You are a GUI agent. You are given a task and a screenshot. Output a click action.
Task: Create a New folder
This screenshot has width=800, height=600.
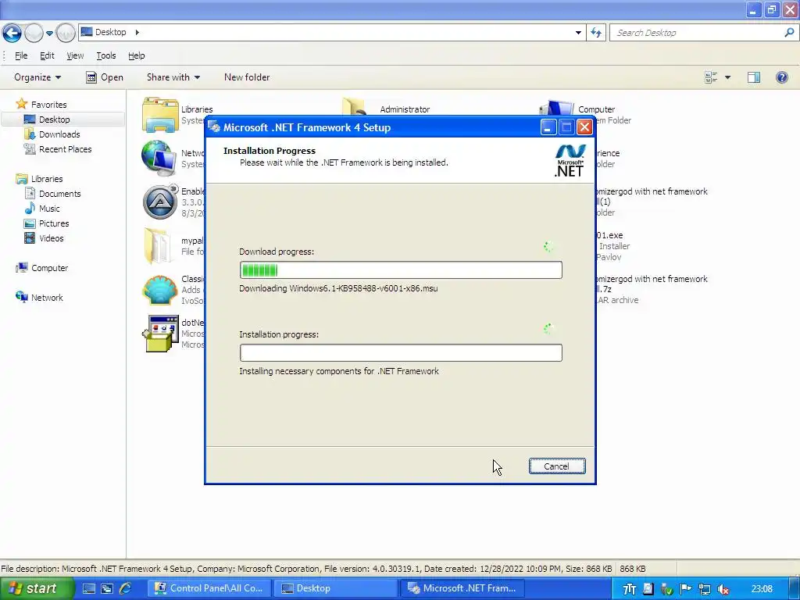(247, 77)
